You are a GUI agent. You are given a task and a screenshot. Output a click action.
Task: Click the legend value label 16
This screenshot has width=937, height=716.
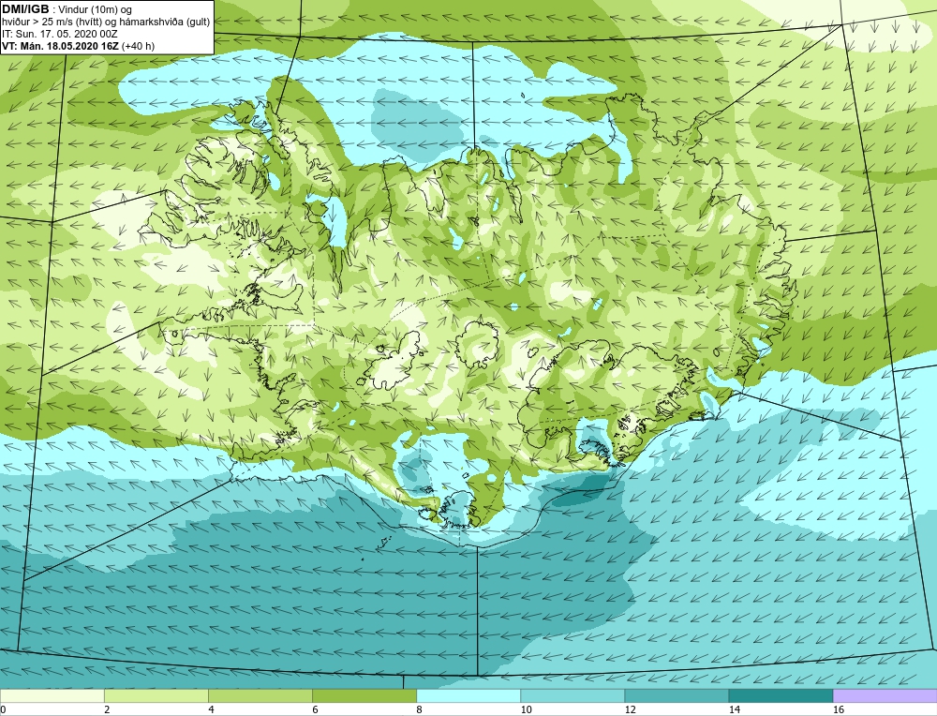[839, 709]
